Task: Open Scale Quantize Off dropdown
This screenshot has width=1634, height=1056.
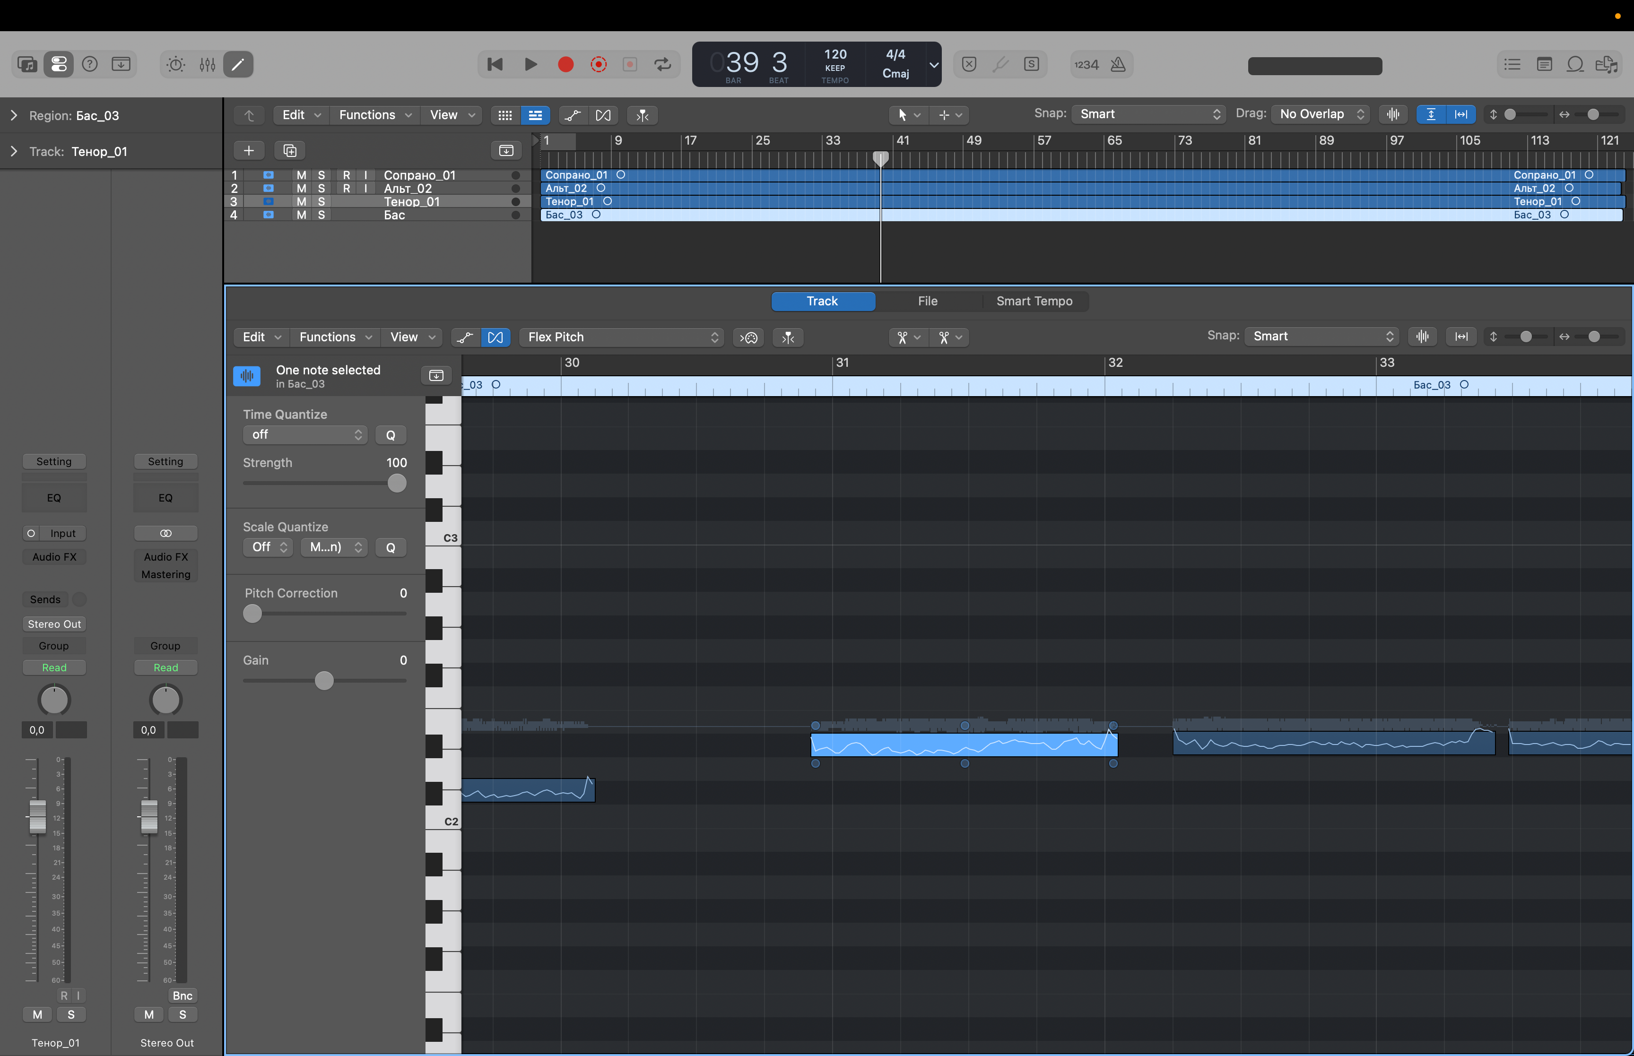Action: [x=268, y=547]
